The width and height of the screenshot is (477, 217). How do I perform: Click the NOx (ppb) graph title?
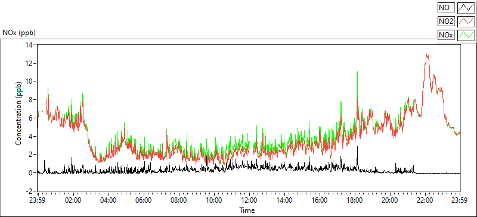(x=19, y=33)
